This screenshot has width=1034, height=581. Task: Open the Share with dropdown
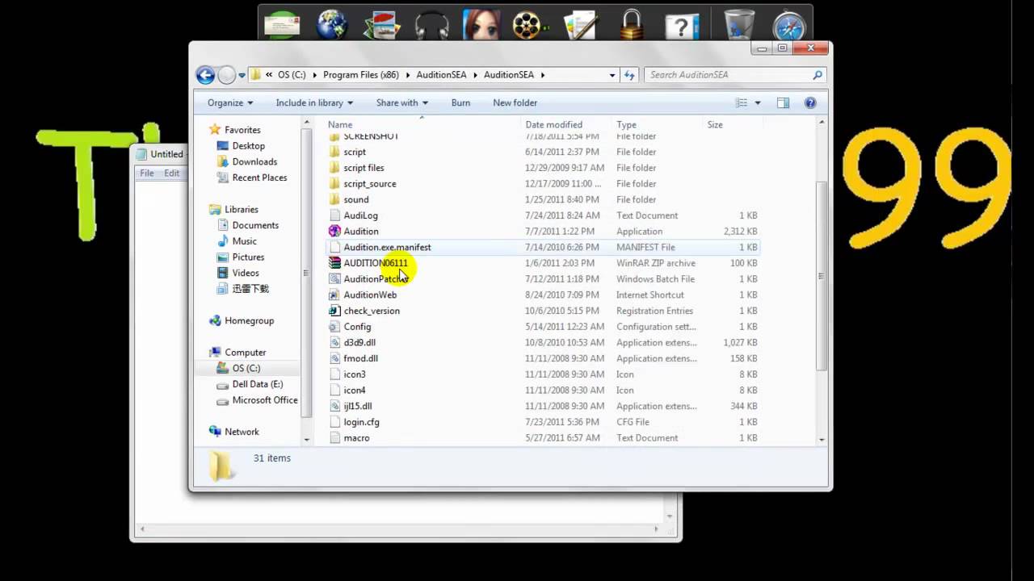tap(401, 102)
